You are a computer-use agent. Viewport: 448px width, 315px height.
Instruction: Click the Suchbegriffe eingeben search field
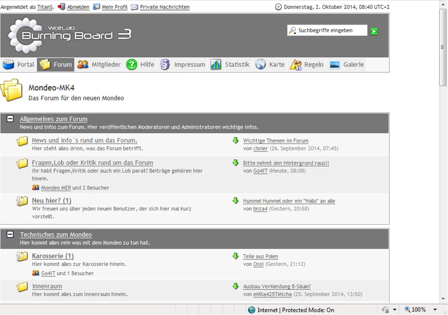[x=330, y=30]
